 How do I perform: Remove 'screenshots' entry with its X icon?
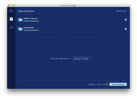[x=126, y=29]
